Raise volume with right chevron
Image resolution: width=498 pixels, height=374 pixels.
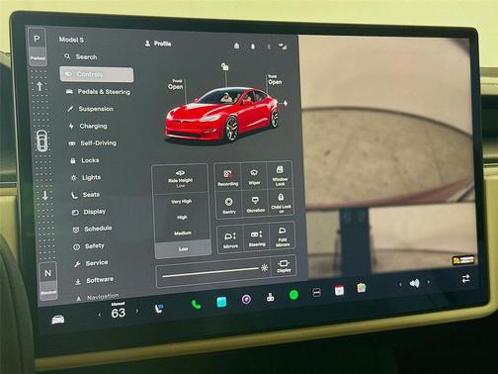point(428,282)
